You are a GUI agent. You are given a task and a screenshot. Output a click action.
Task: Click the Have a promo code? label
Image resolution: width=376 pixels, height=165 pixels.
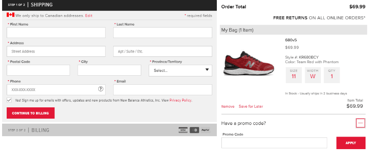[x=244, y=123]
